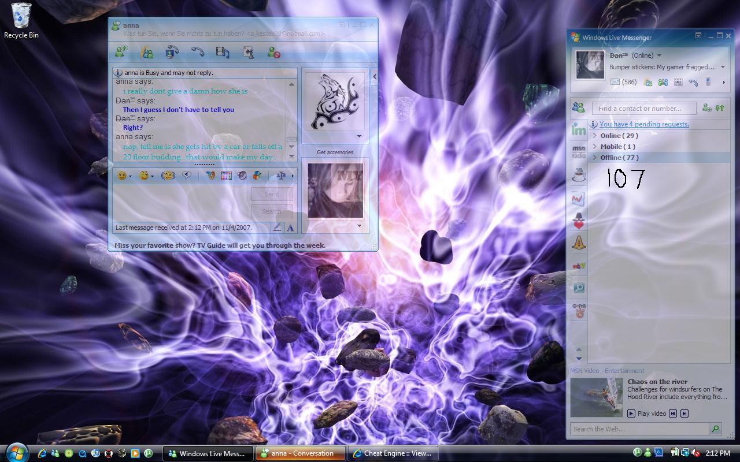Open the pending requests link

pos(644,124)
